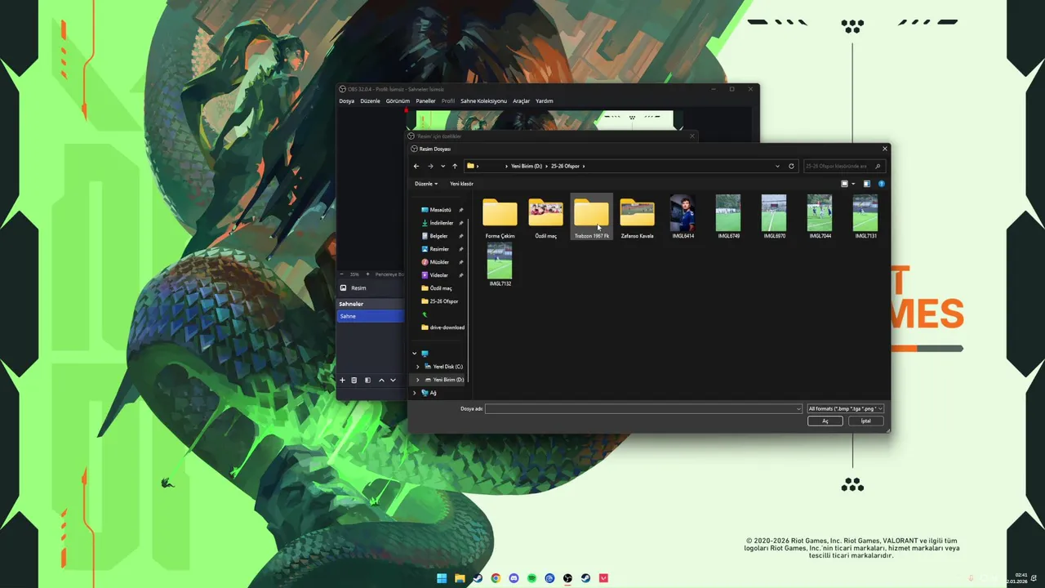Viewport: 1045px width, 588px height.
Task: Open the scene filters icon in OBS
Action: pyautogui.click(x=367, y=381)
